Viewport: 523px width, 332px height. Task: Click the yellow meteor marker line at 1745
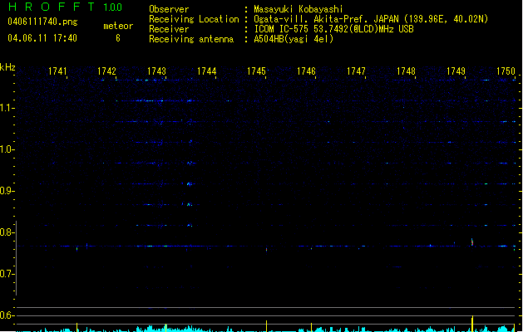click(x=266, y=326)
